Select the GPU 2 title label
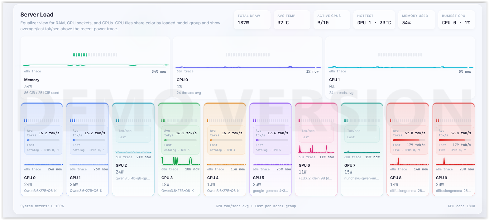 [x=121, y=165]
